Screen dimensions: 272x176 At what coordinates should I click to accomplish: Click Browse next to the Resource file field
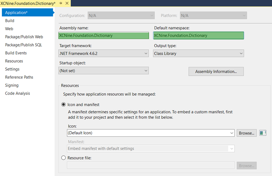pyautogui.click(x=247, y=165)
